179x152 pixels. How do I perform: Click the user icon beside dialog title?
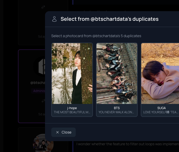pyautogui.click(x=54, y=19)
